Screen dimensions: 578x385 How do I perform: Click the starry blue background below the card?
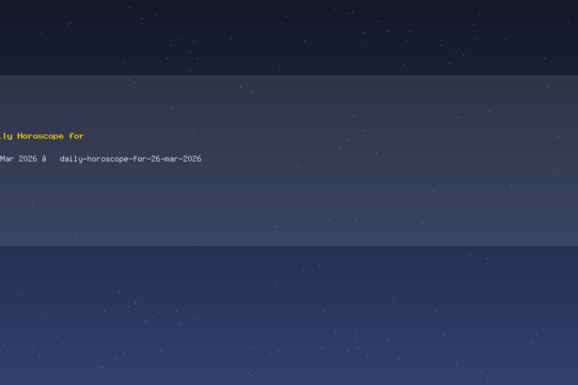click(x=289, y=316)
